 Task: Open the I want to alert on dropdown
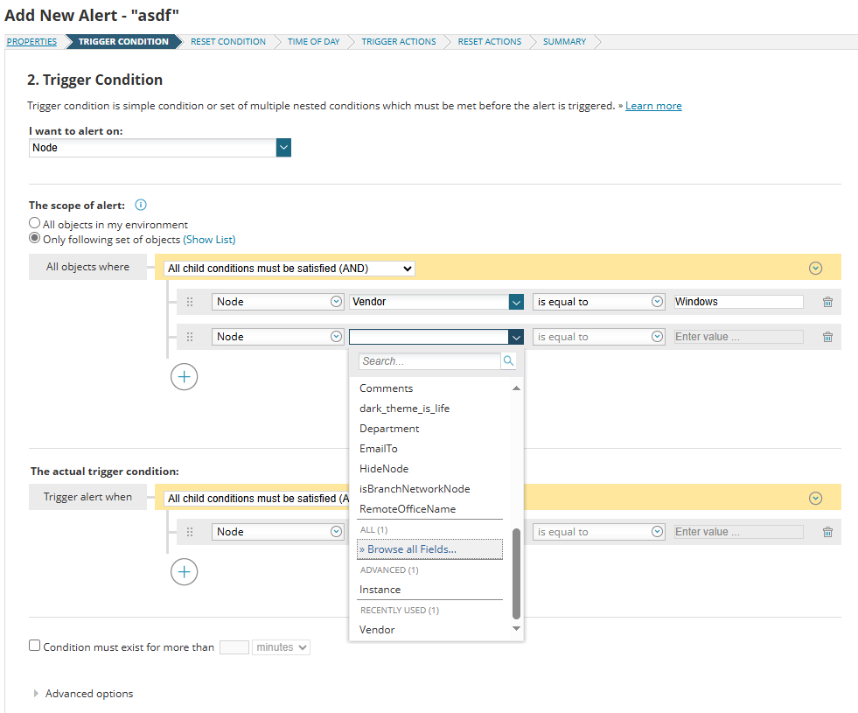(283, 148)
